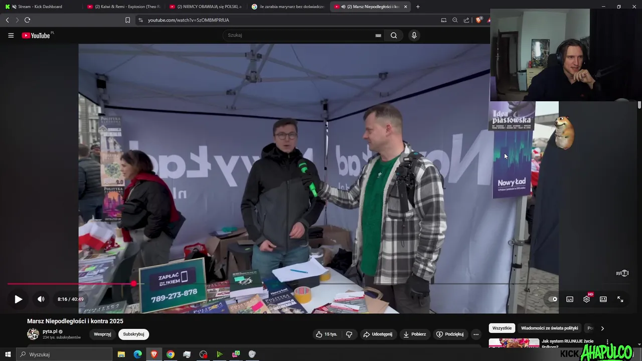The width and height of the screenshot is (642, 361).
Task: Close the Marsz Niepodległości tab
Action: pos(405,7)
